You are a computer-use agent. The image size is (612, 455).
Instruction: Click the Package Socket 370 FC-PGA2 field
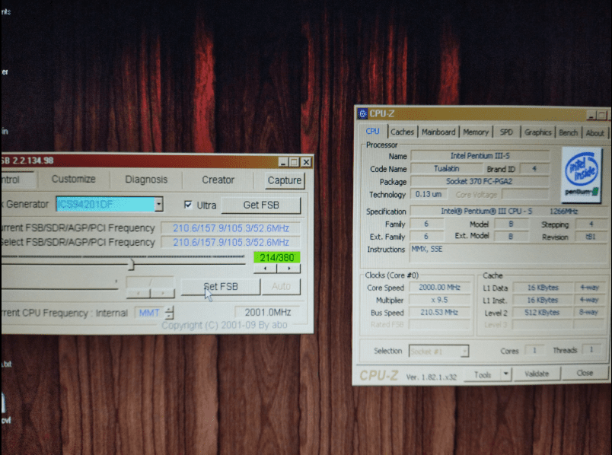click(x=480, y=181)
